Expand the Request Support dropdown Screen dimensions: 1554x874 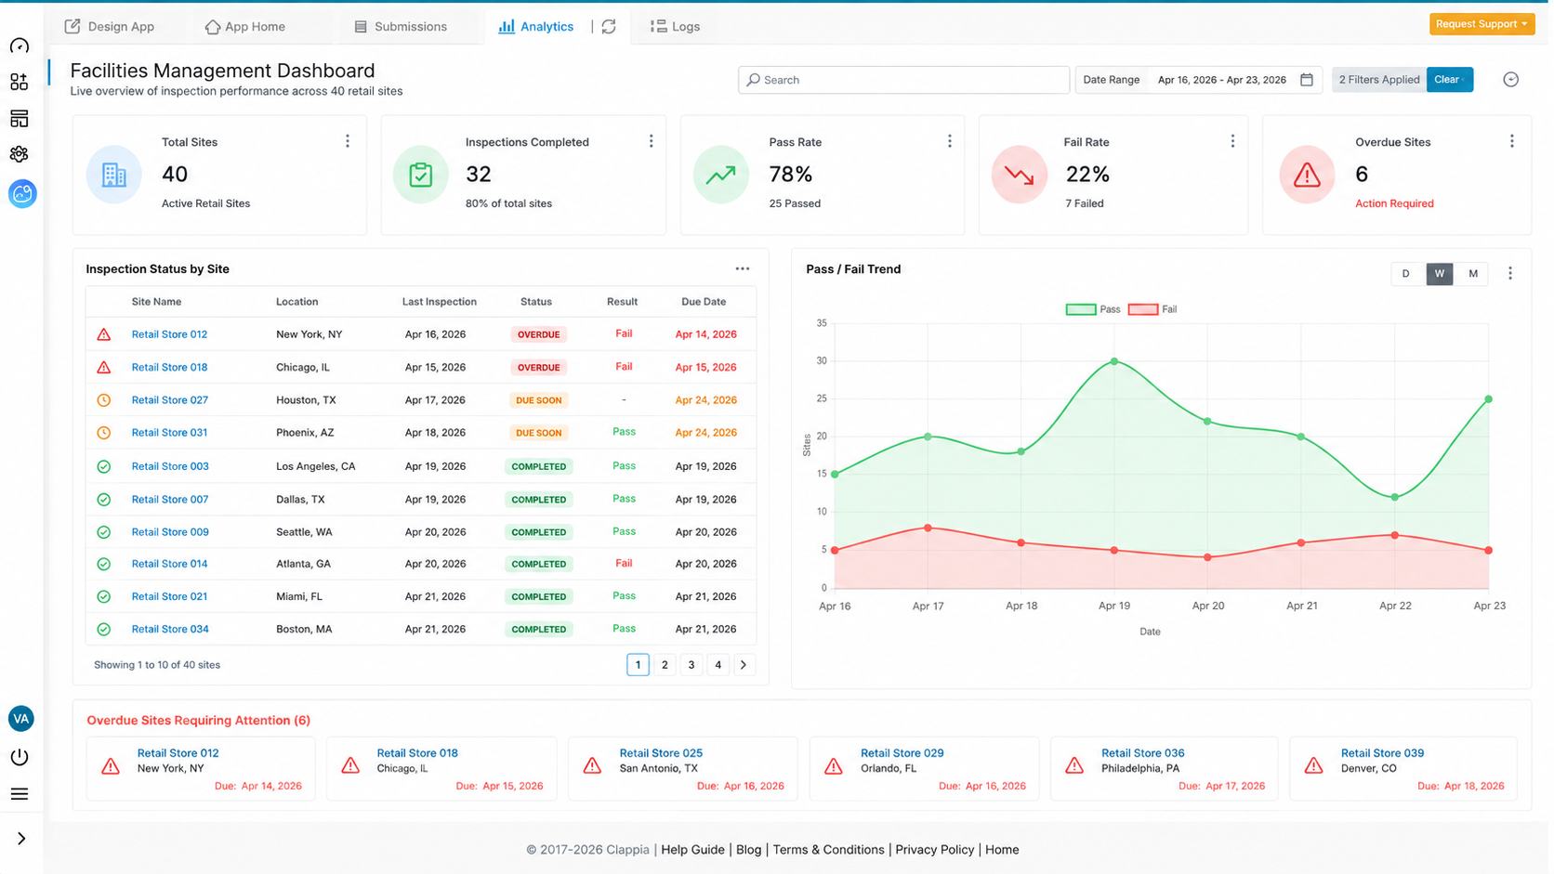coord(1482,24)
